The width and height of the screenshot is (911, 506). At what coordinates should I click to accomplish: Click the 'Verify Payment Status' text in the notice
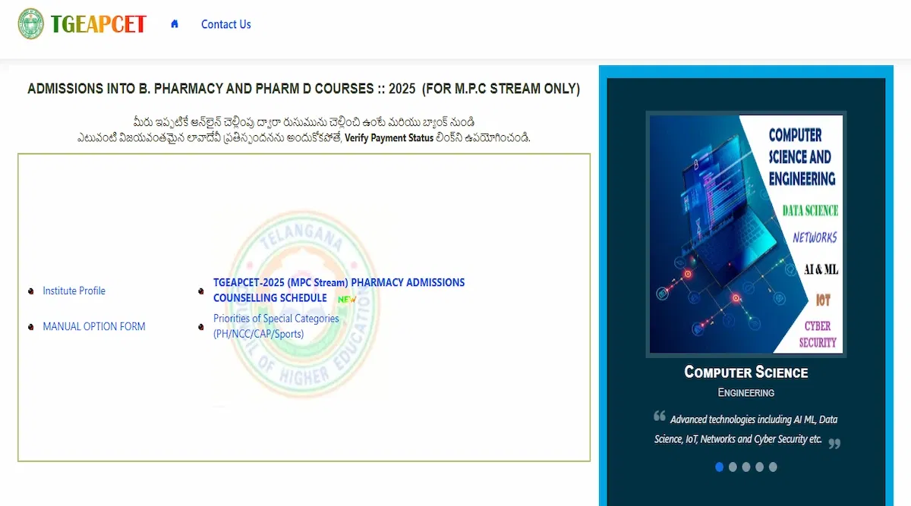[389, 138]
